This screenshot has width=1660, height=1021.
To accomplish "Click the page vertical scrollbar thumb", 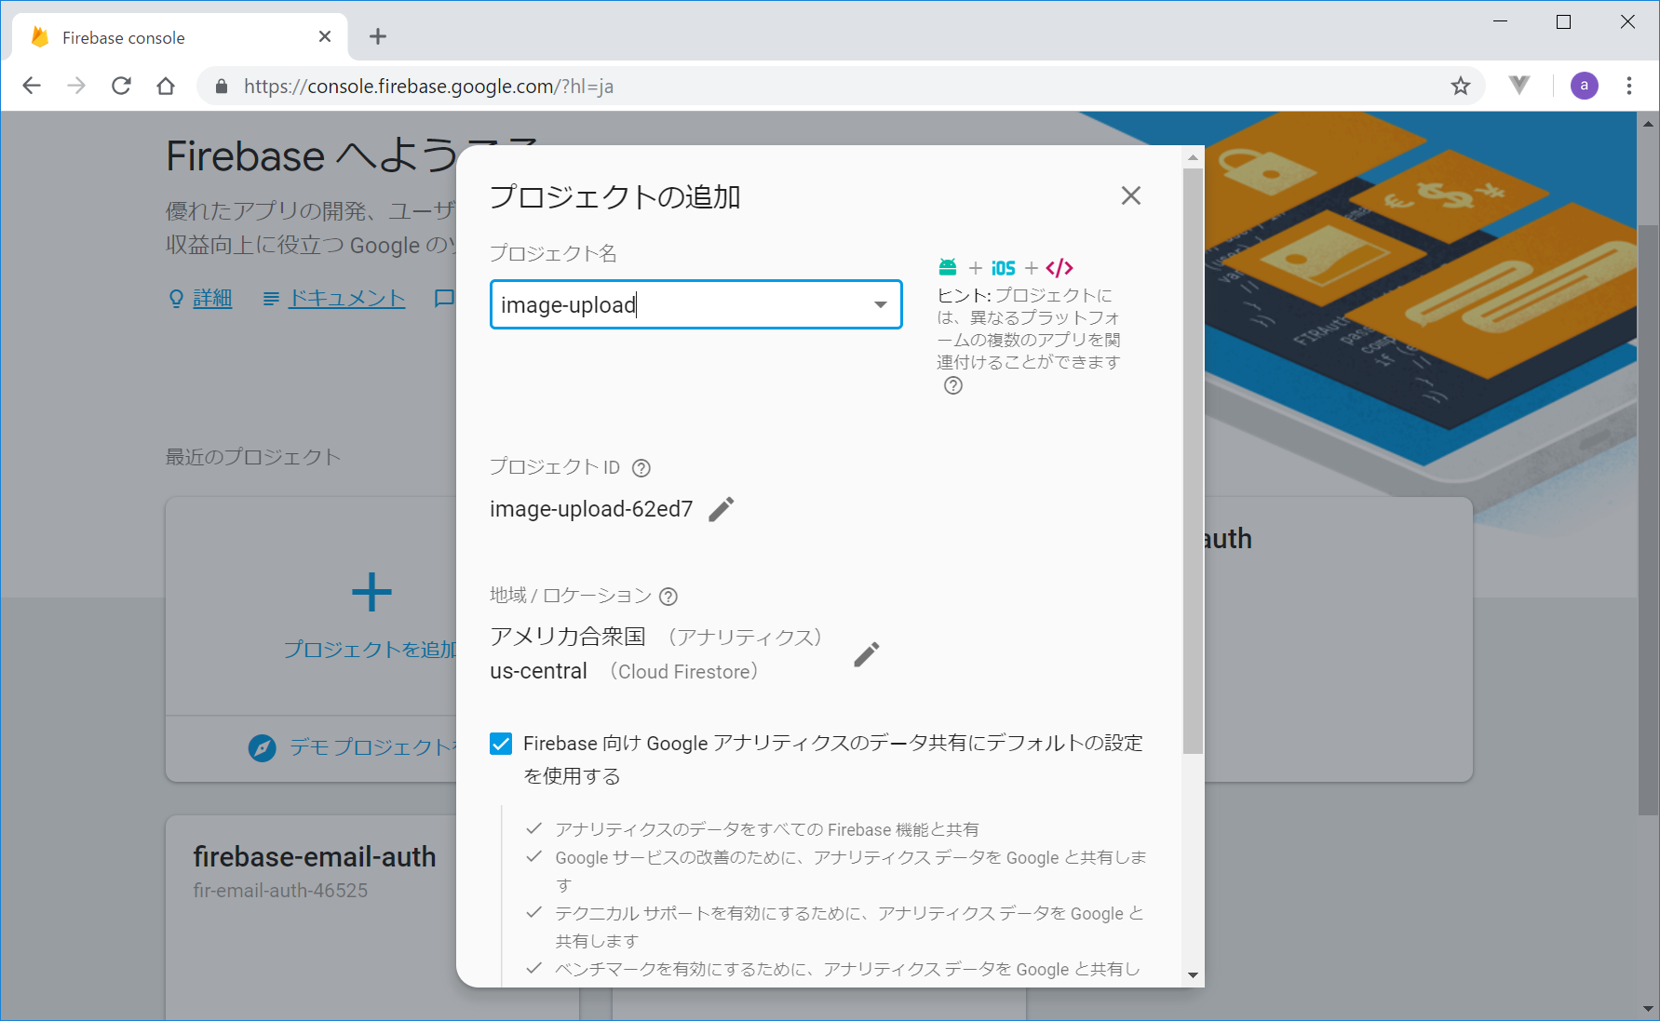I will [1648, 519].
